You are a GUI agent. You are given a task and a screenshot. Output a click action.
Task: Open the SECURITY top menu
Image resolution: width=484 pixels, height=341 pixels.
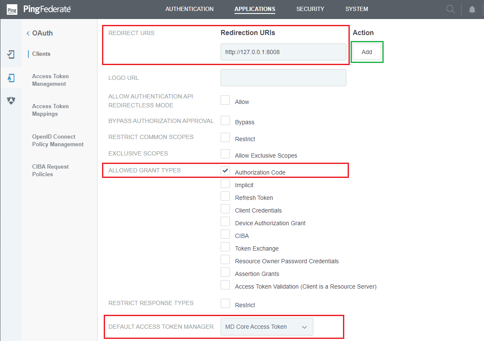click(x=310, y=9)
